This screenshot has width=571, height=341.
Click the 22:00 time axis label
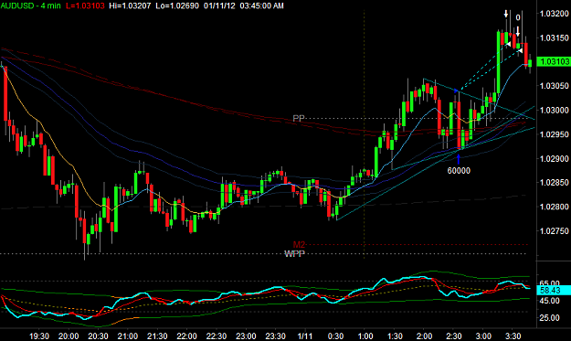186,336
